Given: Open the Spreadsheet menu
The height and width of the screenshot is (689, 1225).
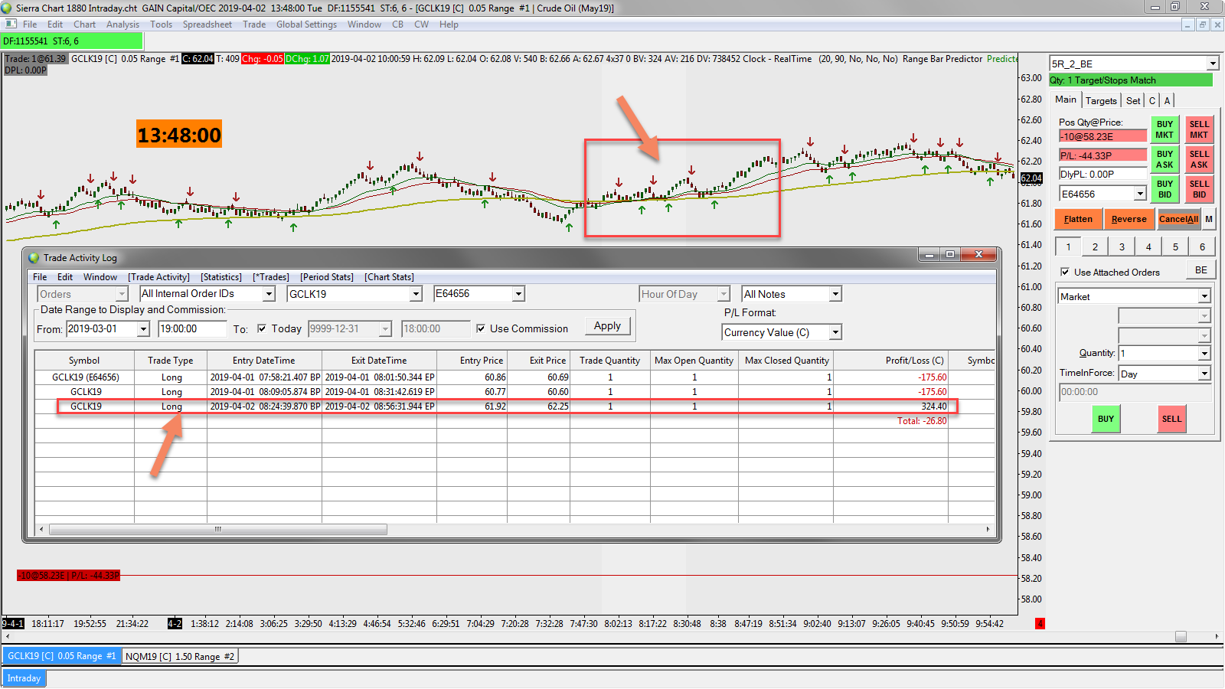Looking at the screenshot, I should pos(207,24).
